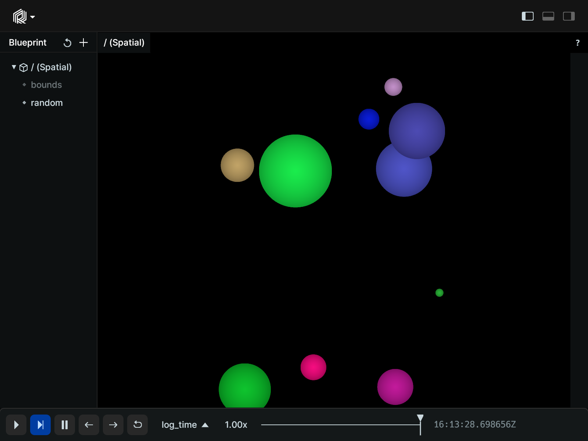Open the log_time timeline dropdown
This screenshot has width=588, height=441.
pyautogui.click(x=185, y=425)
